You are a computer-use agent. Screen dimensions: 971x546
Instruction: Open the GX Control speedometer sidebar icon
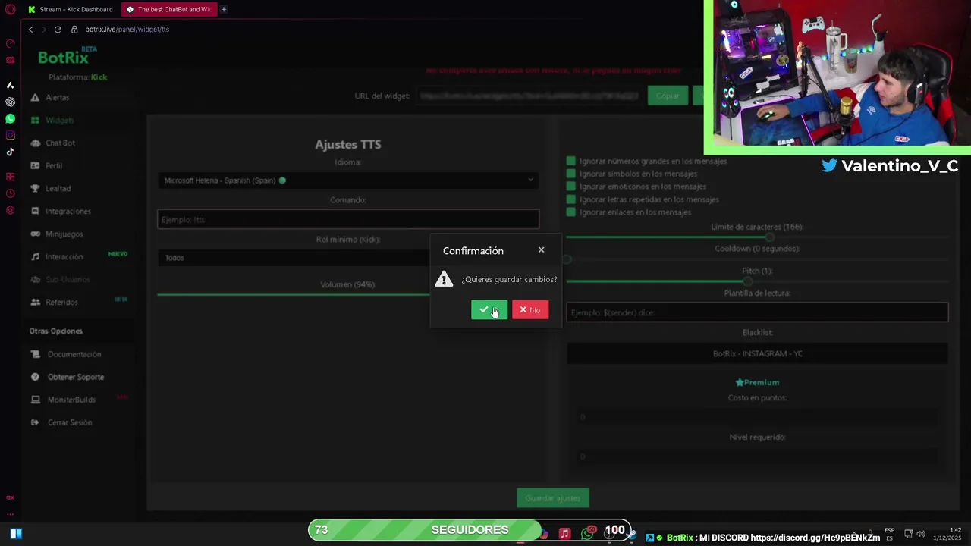click(10, 43)
